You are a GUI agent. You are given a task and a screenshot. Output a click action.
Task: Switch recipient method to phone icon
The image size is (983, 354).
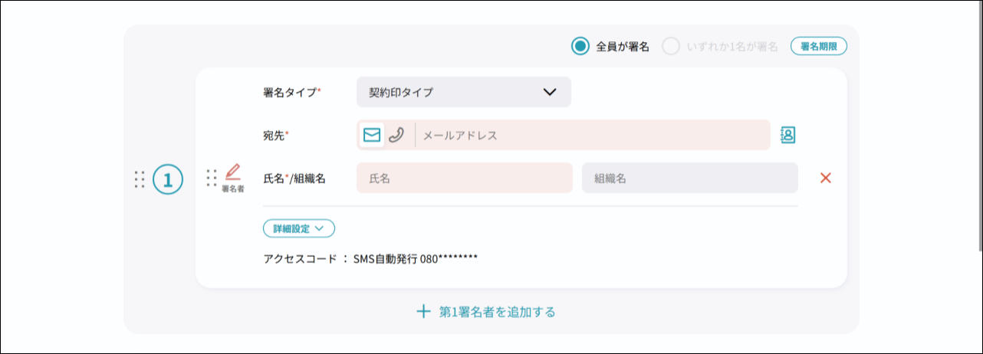396,135
